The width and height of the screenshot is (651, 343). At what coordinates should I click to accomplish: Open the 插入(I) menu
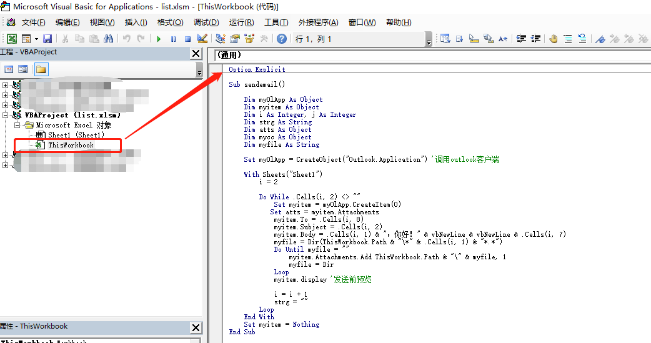(x=136, y=22)
